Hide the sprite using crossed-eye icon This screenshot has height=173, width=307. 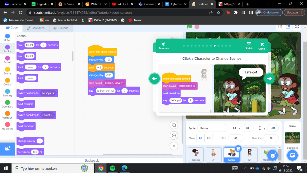click(209, 138)
